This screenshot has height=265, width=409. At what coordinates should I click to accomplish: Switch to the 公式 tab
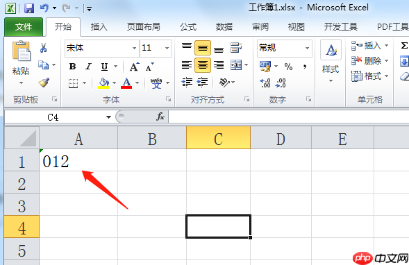coord(188,27)
